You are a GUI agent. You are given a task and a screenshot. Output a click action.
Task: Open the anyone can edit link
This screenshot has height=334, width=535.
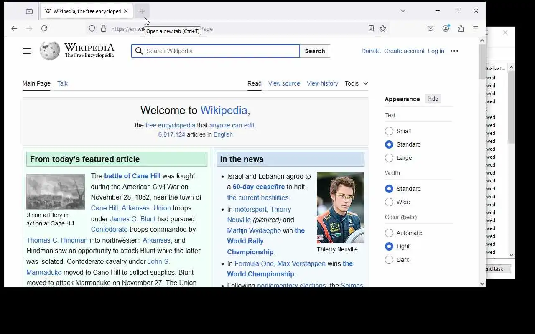click(x=232, y=125)
